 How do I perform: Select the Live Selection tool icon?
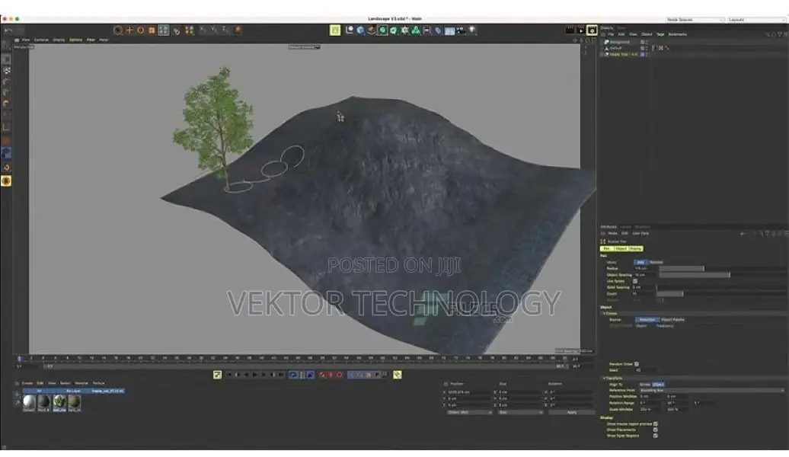(118, 30)
